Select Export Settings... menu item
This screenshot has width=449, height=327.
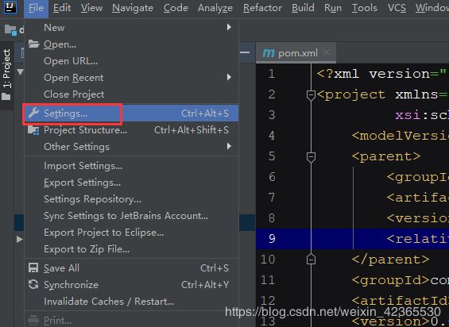coord(132,183)
